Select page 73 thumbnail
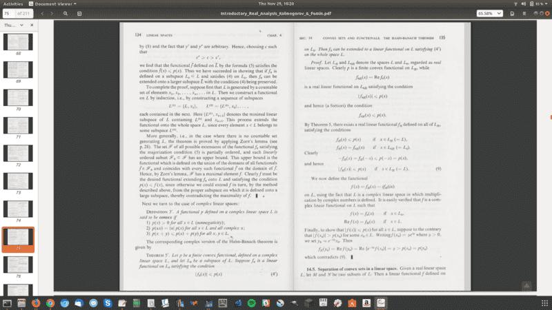Screen dimensions: 552x310 pyautogui.click(x=18, y=181)
